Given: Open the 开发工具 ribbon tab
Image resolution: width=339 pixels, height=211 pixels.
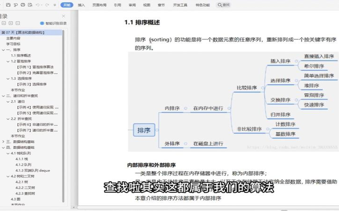Looking at the screenshot, I should (180, 5).
